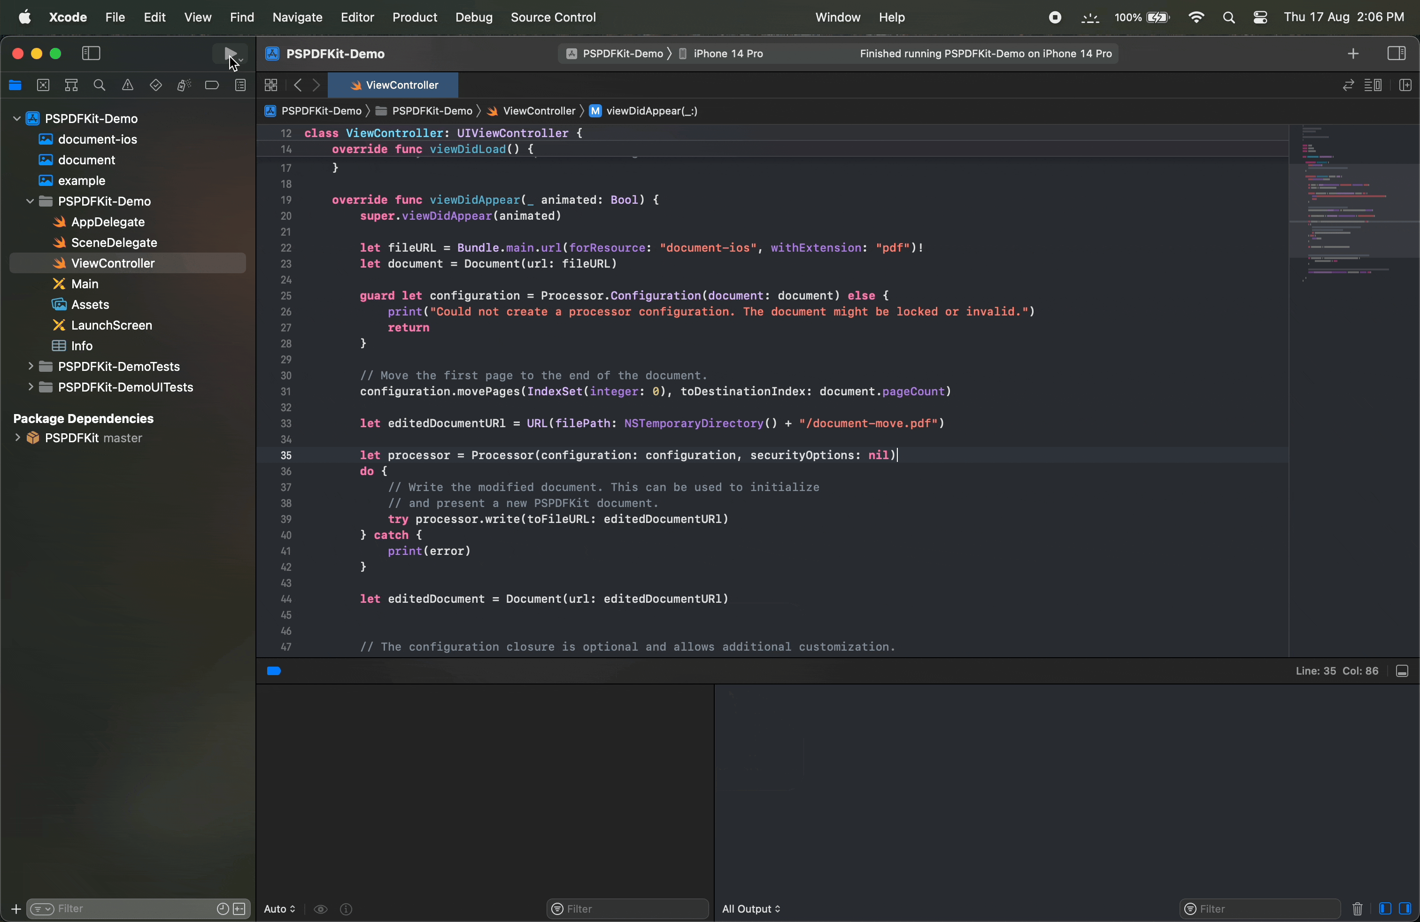Open the debug navigator spray icon
The height and width of the screenshot is (922, 1420).
[183, 85]
